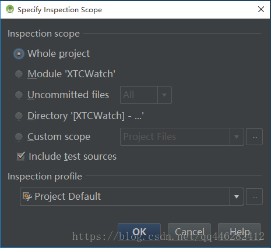The image size is (271, 248).
Task: Click the 'All' changelist combo field
Action: (x=146, y=95)
